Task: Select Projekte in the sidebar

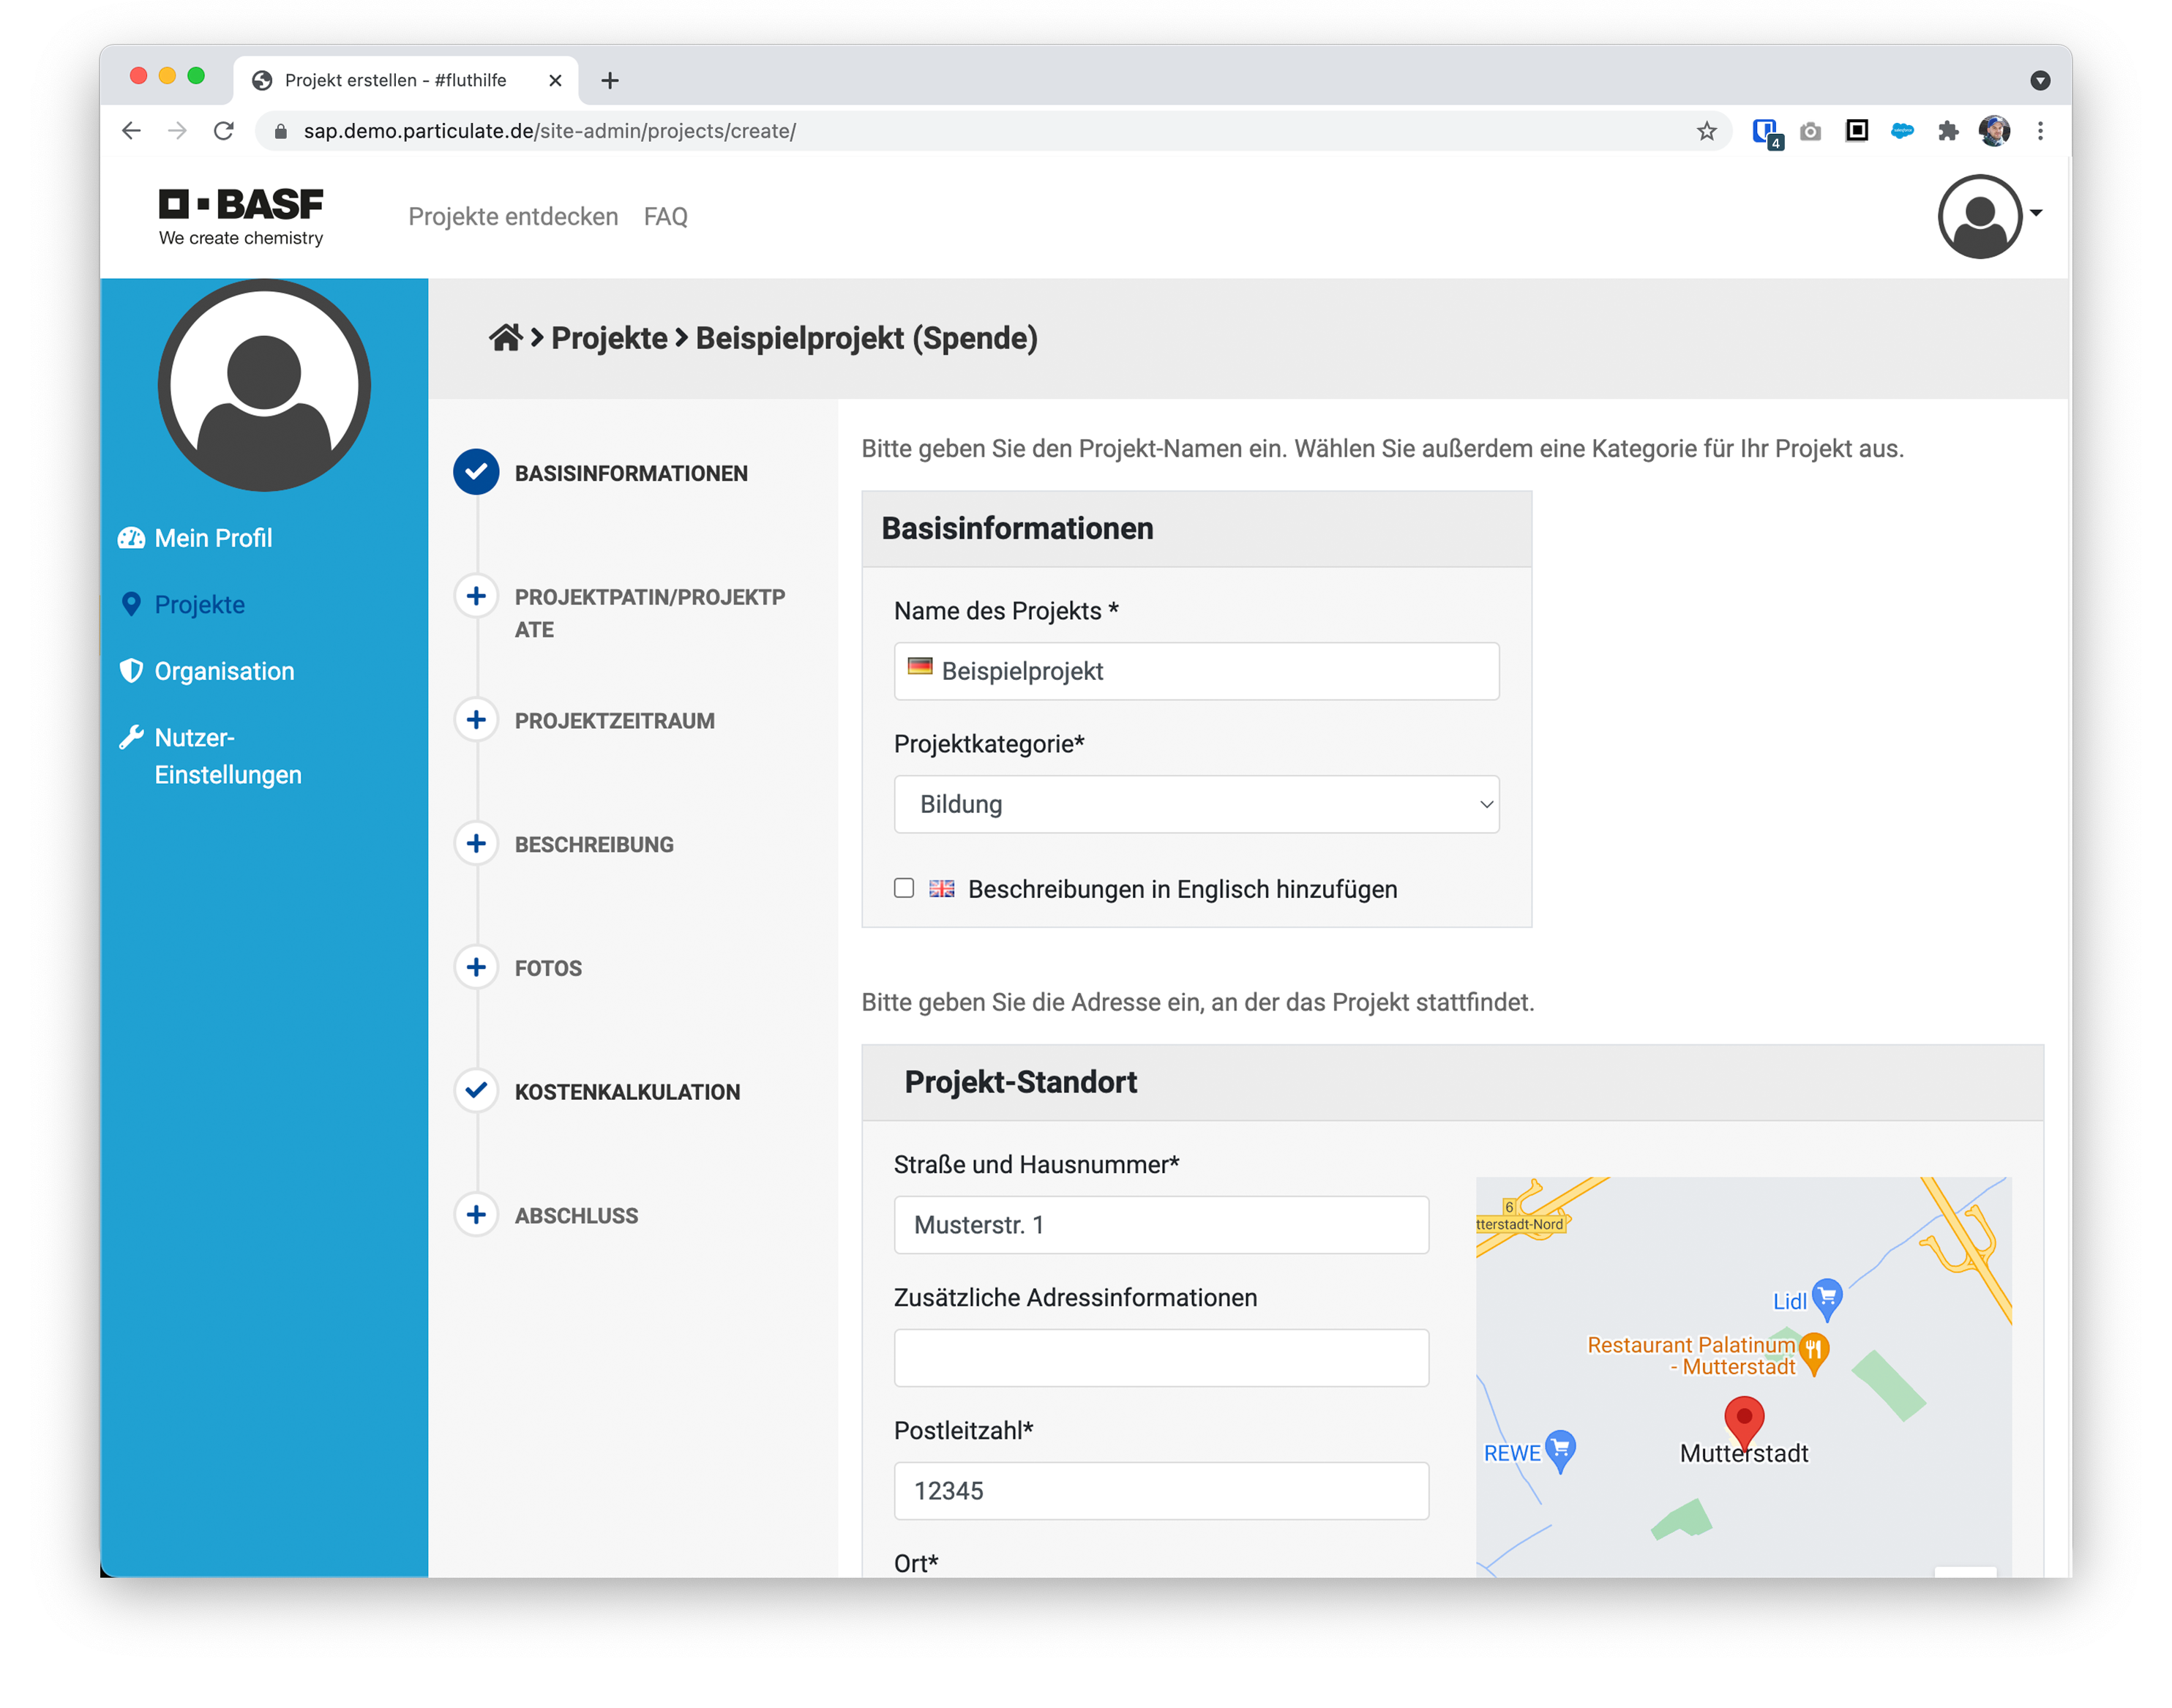Action: coord(200,604)
